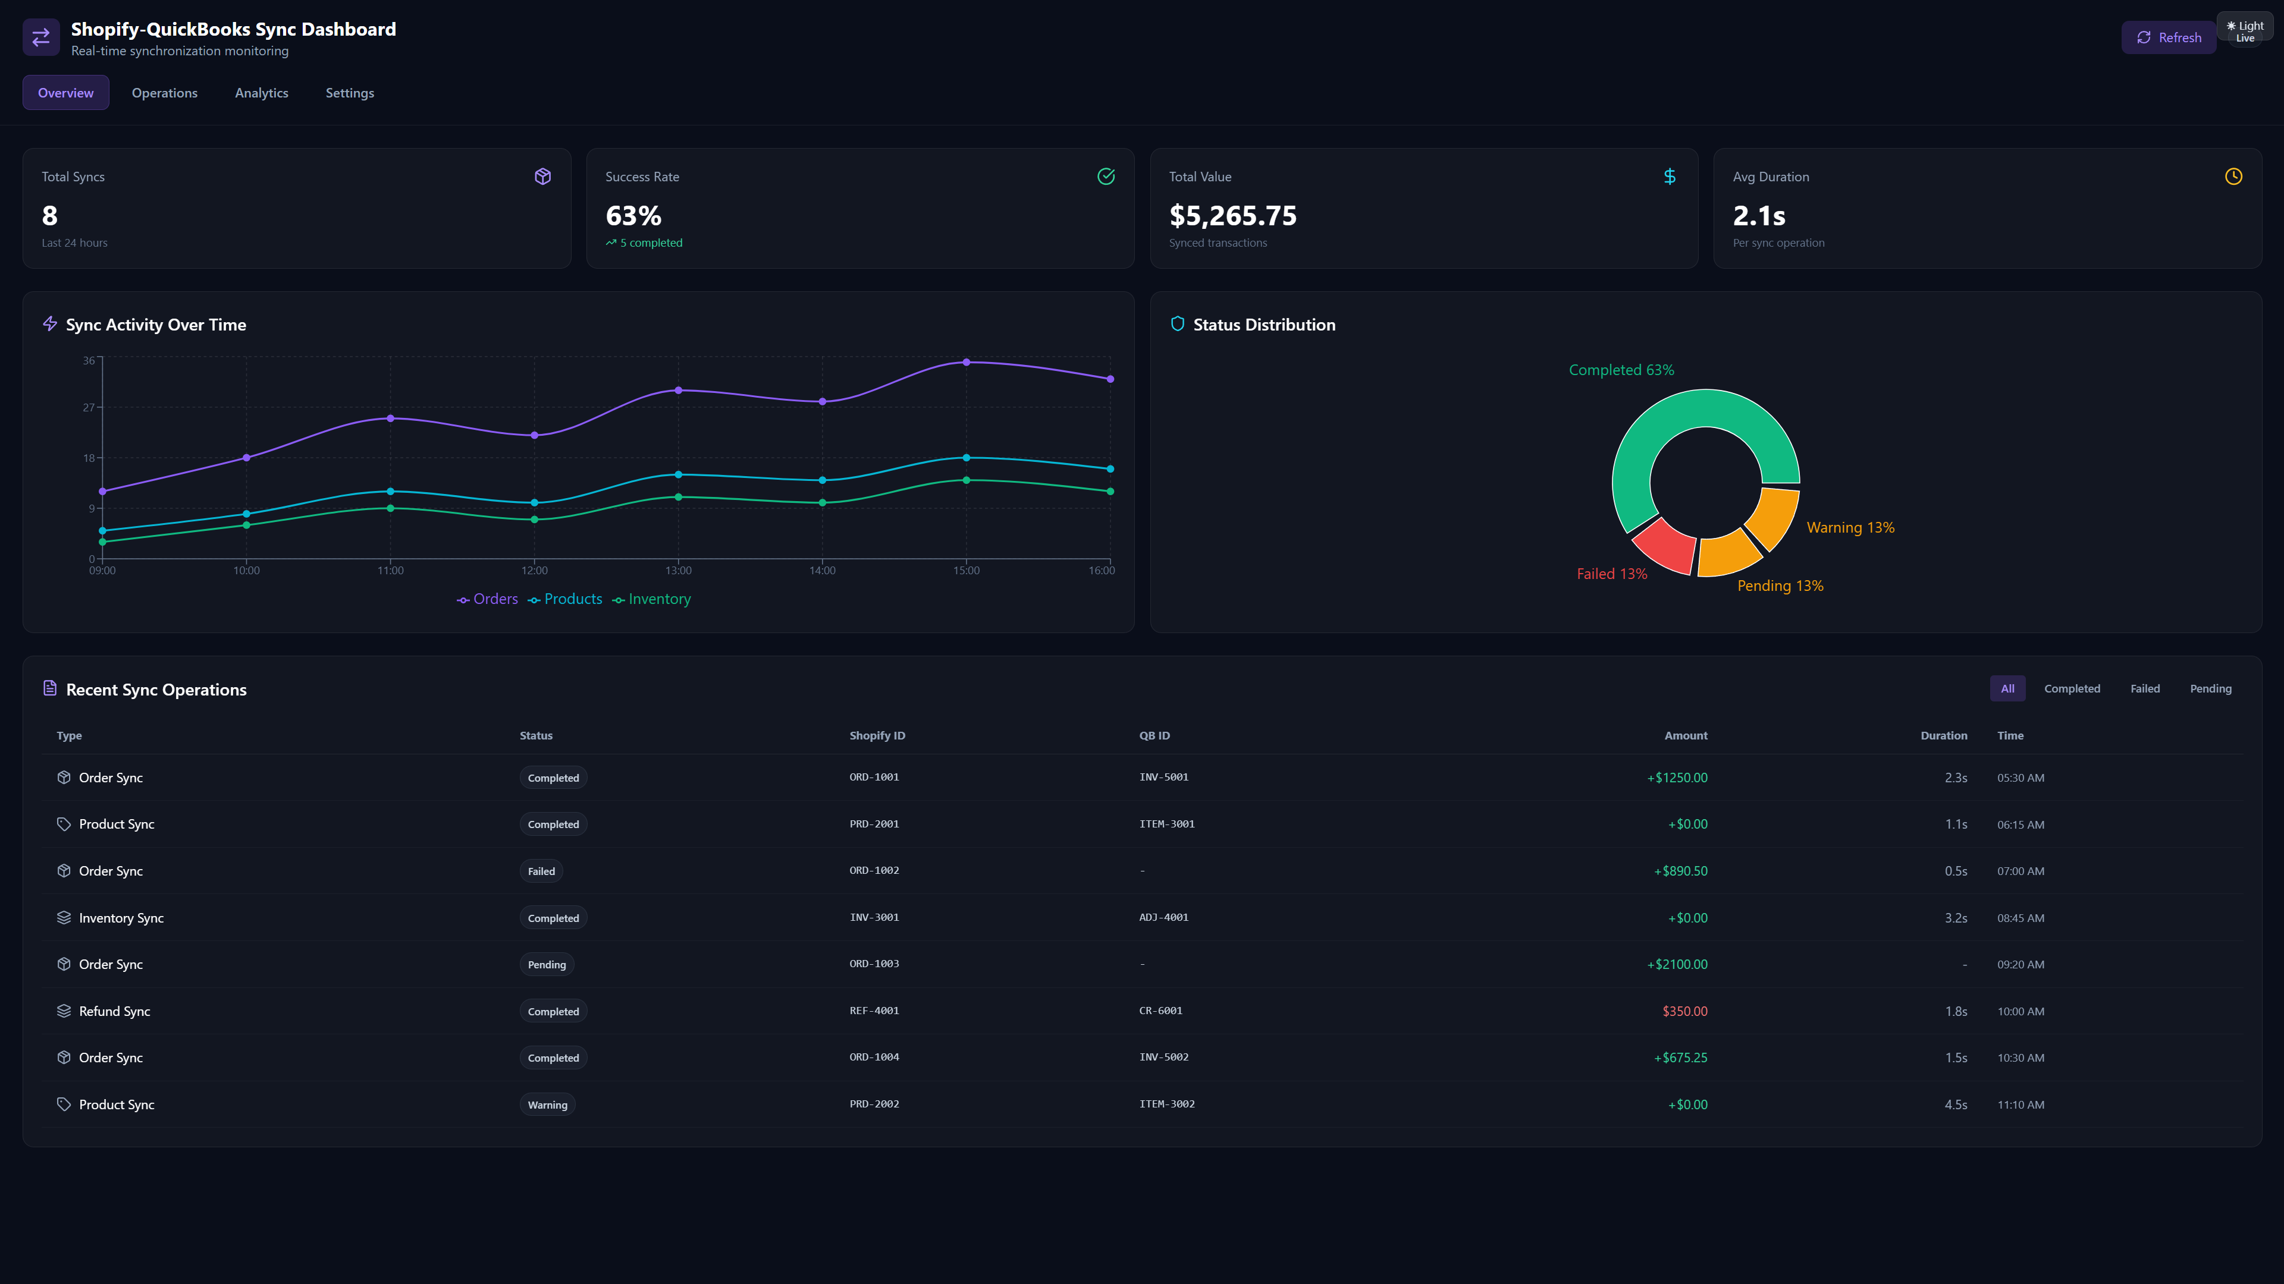Click the clock icon on Avg Duration card
This screenshot has width=2284, height=1284.
coord(2235,177)
